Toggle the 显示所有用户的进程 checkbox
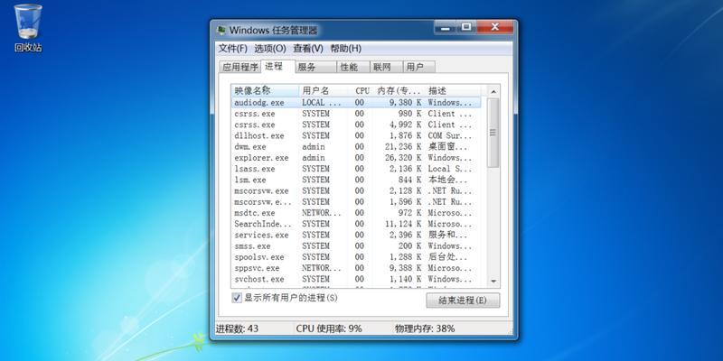Image resolution: width=723 pixels, height=361 pixels. [x=237, y=298]
